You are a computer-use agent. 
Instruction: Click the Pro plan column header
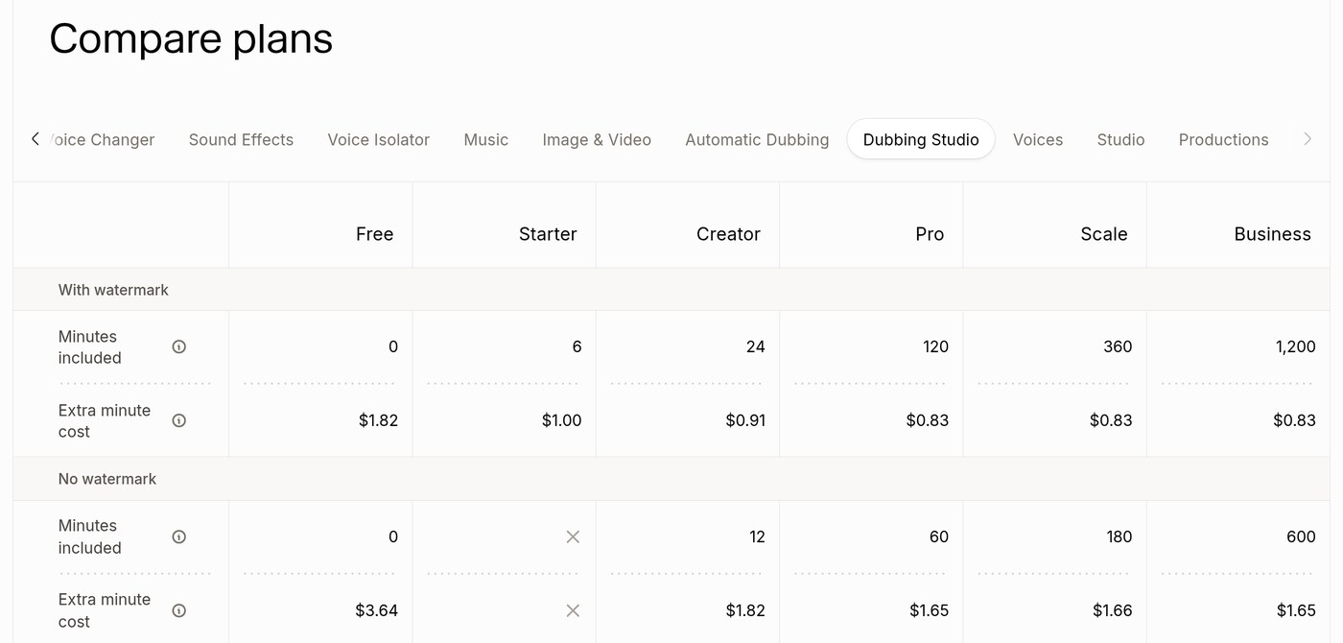930,234
